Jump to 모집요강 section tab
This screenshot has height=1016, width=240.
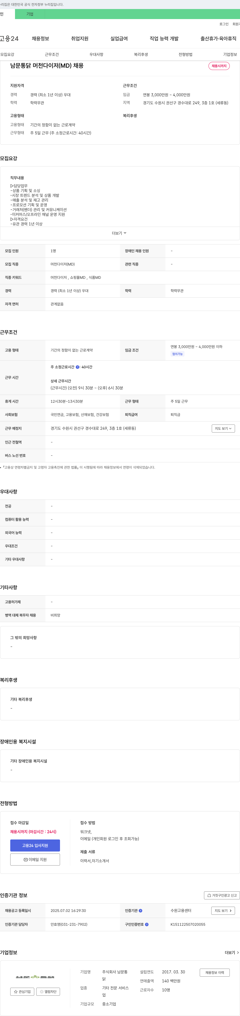(x=7, y=54)
